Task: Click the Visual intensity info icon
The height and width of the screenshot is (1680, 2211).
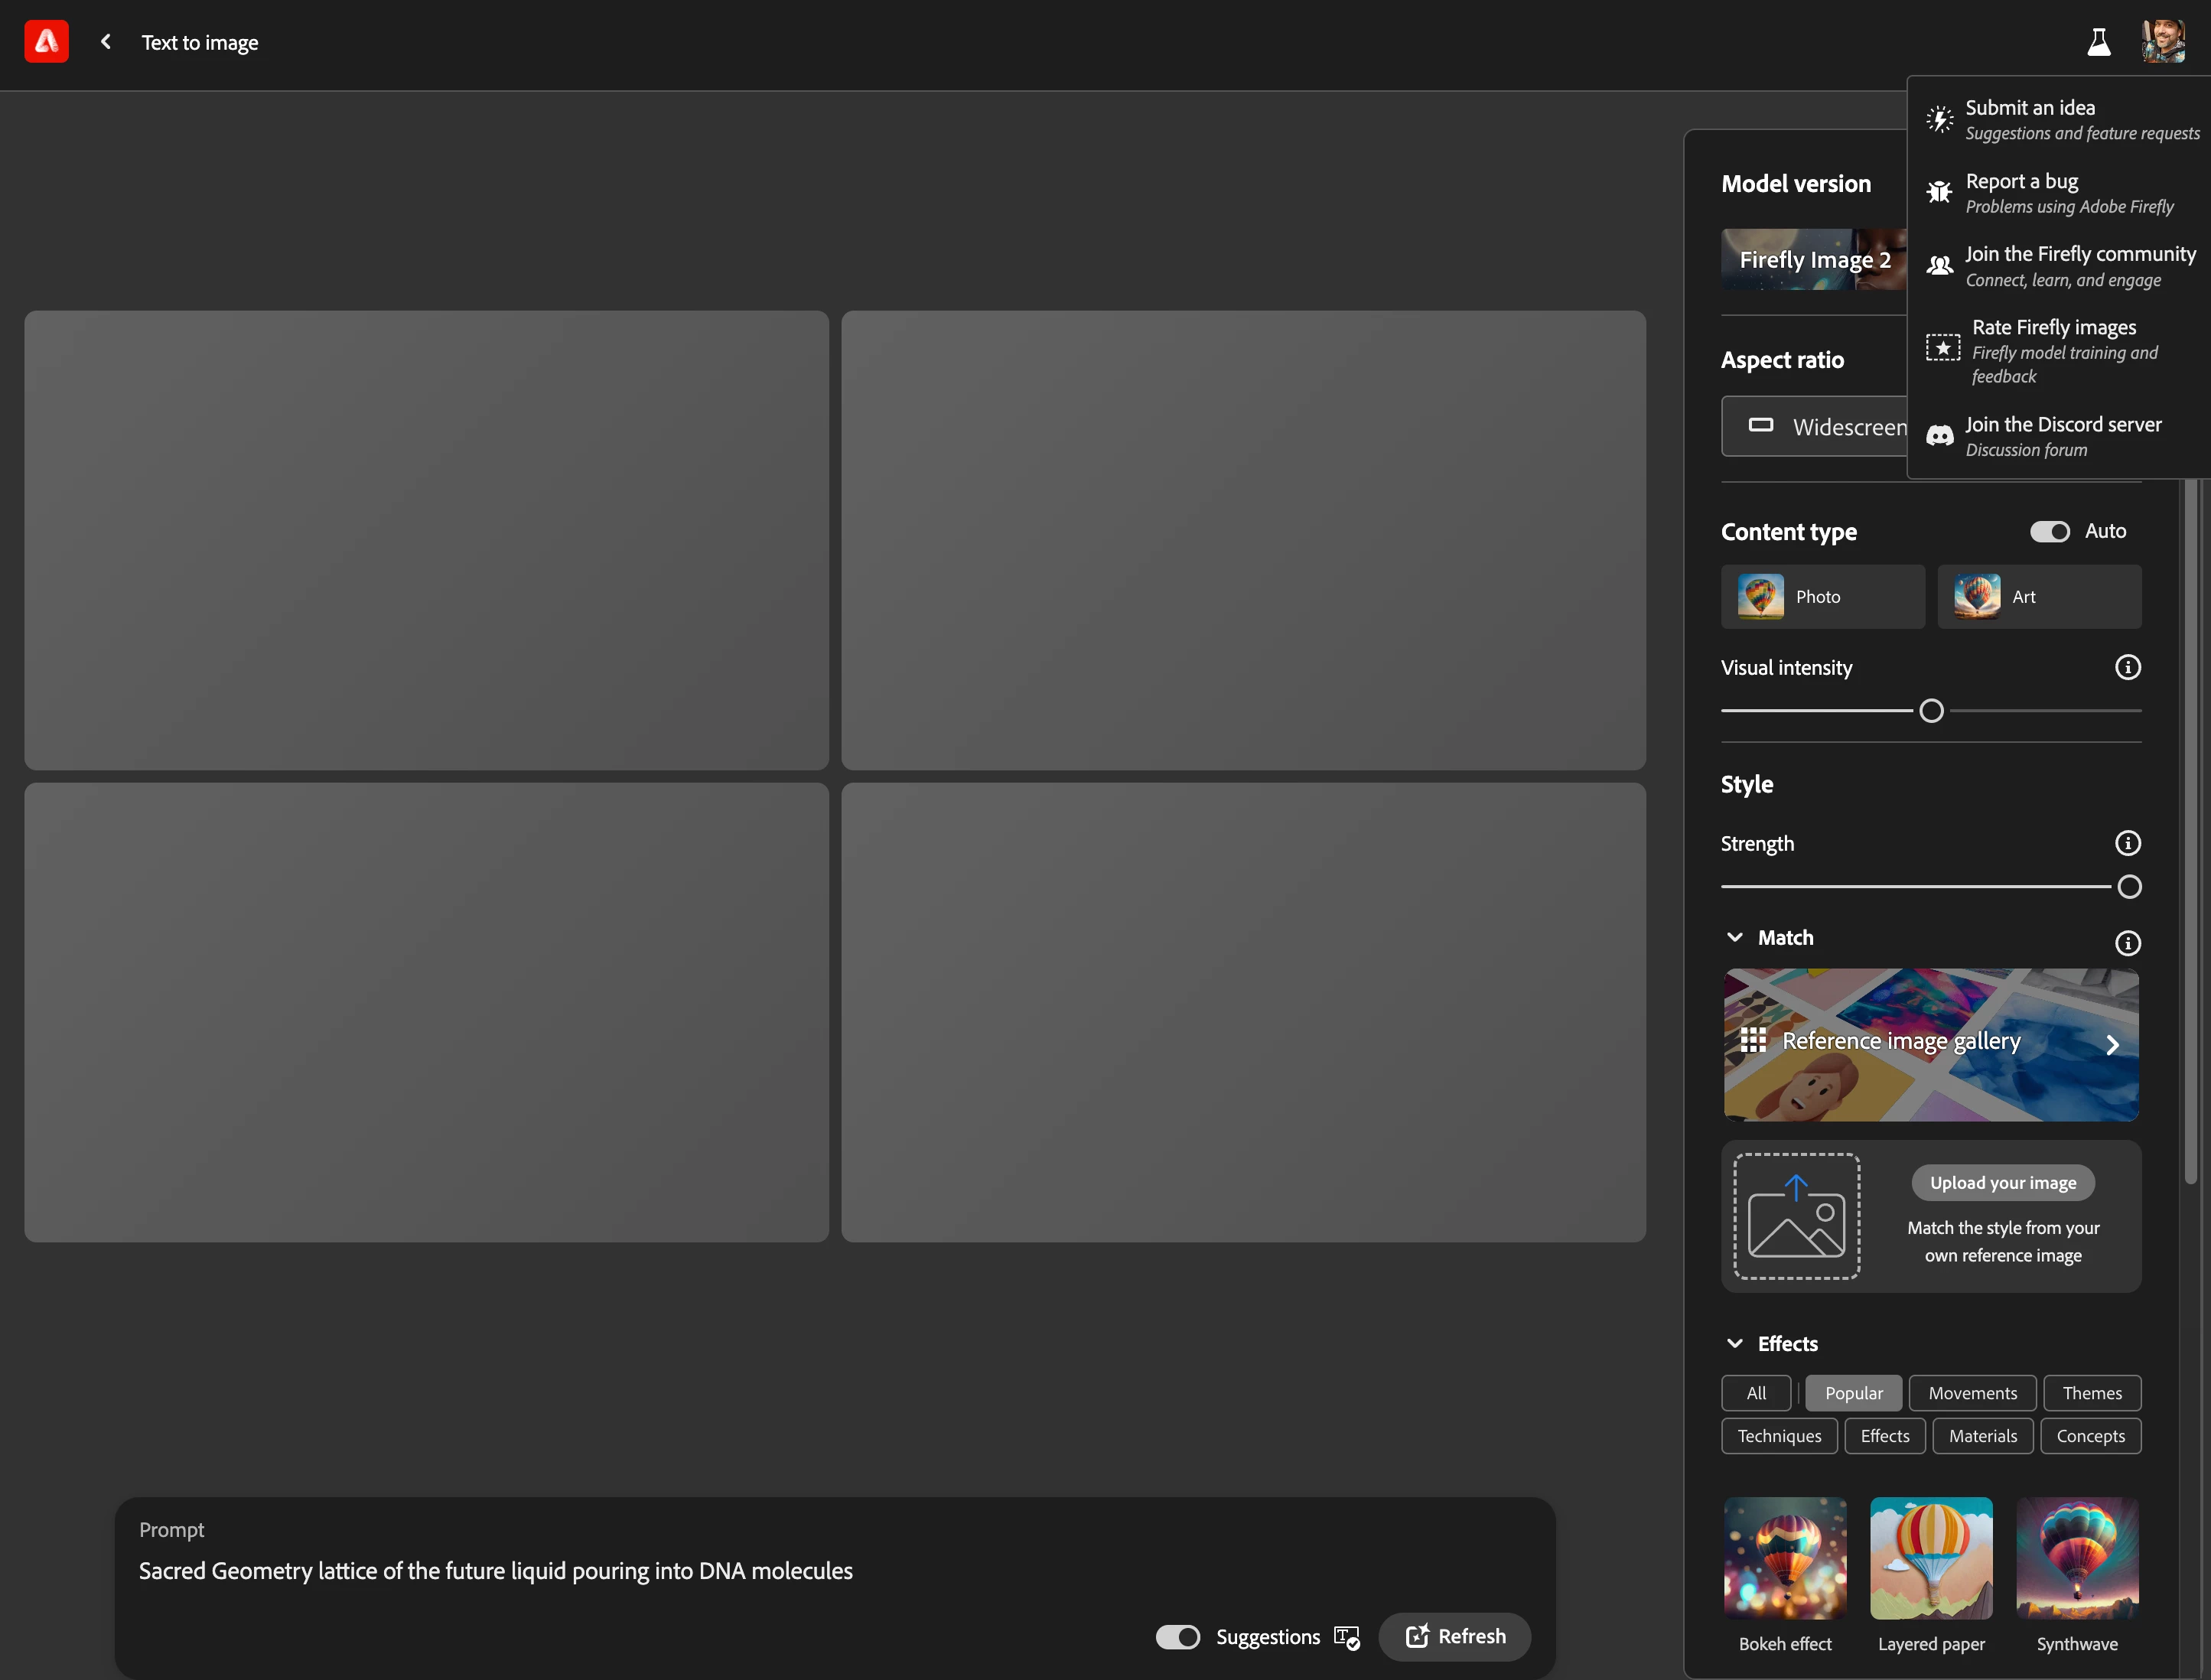Action: tap(2127, 667)
